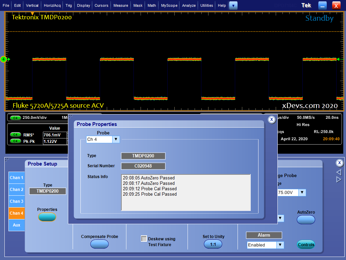Click the previous panel left triangle arrow

339,172
